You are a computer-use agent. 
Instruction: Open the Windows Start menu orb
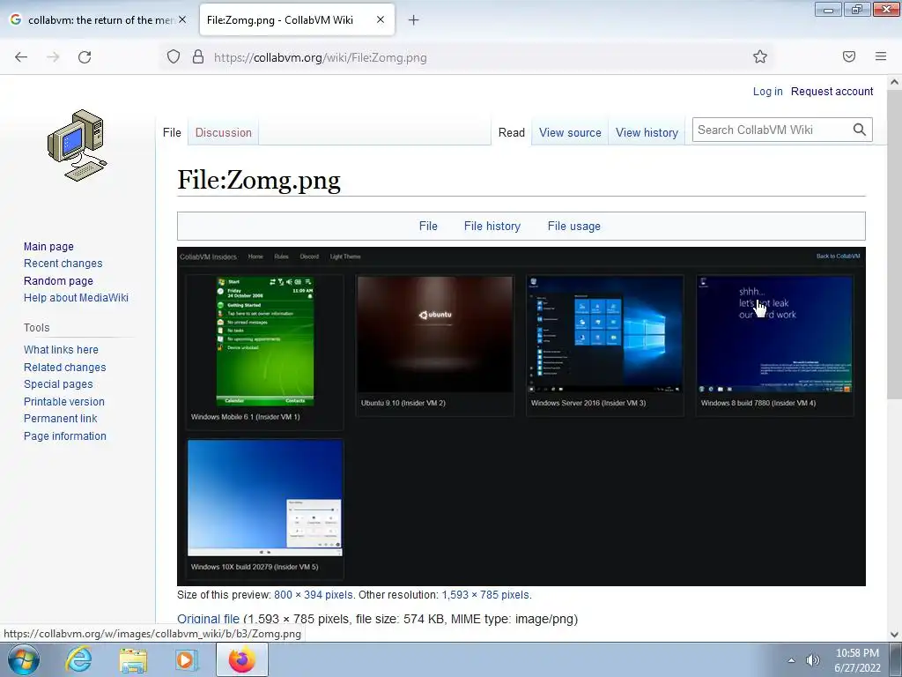point(24,659)
